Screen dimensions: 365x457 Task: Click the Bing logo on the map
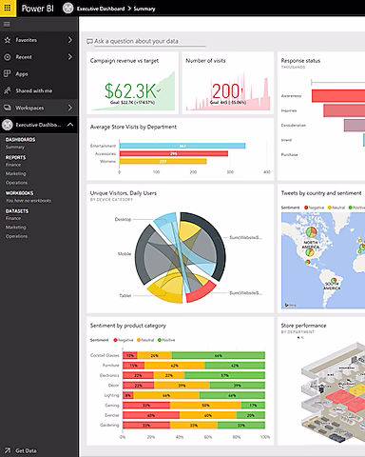coord(290,305)
